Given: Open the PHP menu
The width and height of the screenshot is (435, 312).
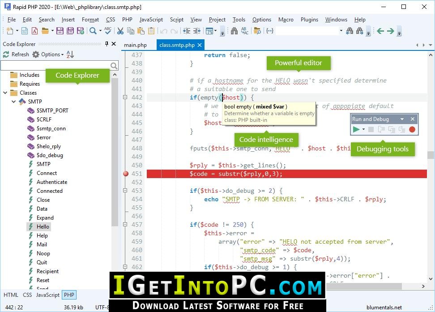Looking at the screenshot, I should [127, 19].
